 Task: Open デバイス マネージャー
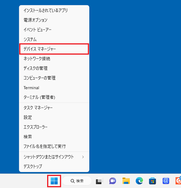click(54, 49)
